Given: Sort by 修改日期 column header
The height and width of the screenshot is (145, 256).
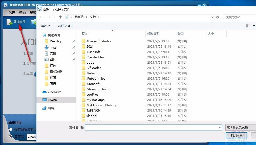Looking at the screenshot, I should 153,33.
